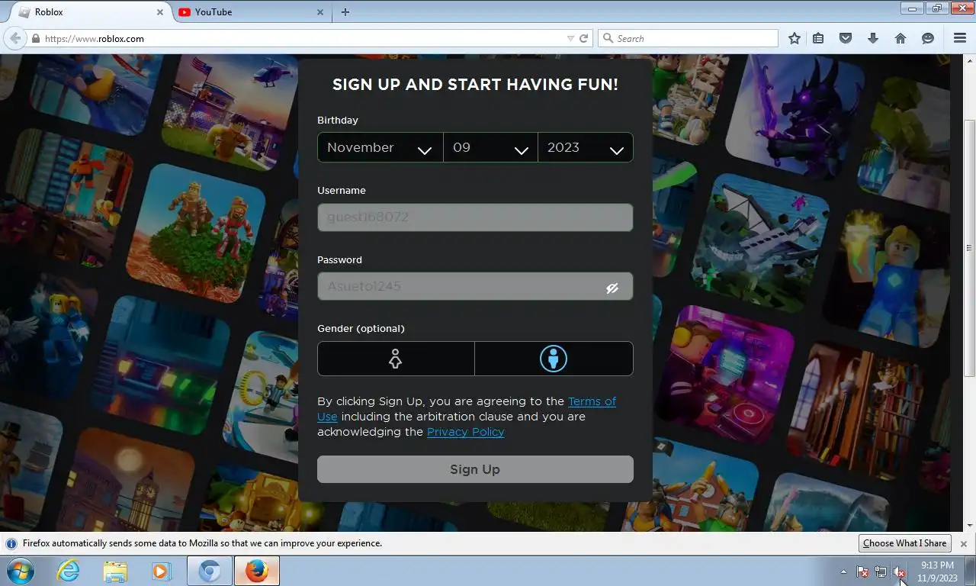976x586 pixels.
Task: Click the info icon in notification bar
Action: (x=11, y=544)
